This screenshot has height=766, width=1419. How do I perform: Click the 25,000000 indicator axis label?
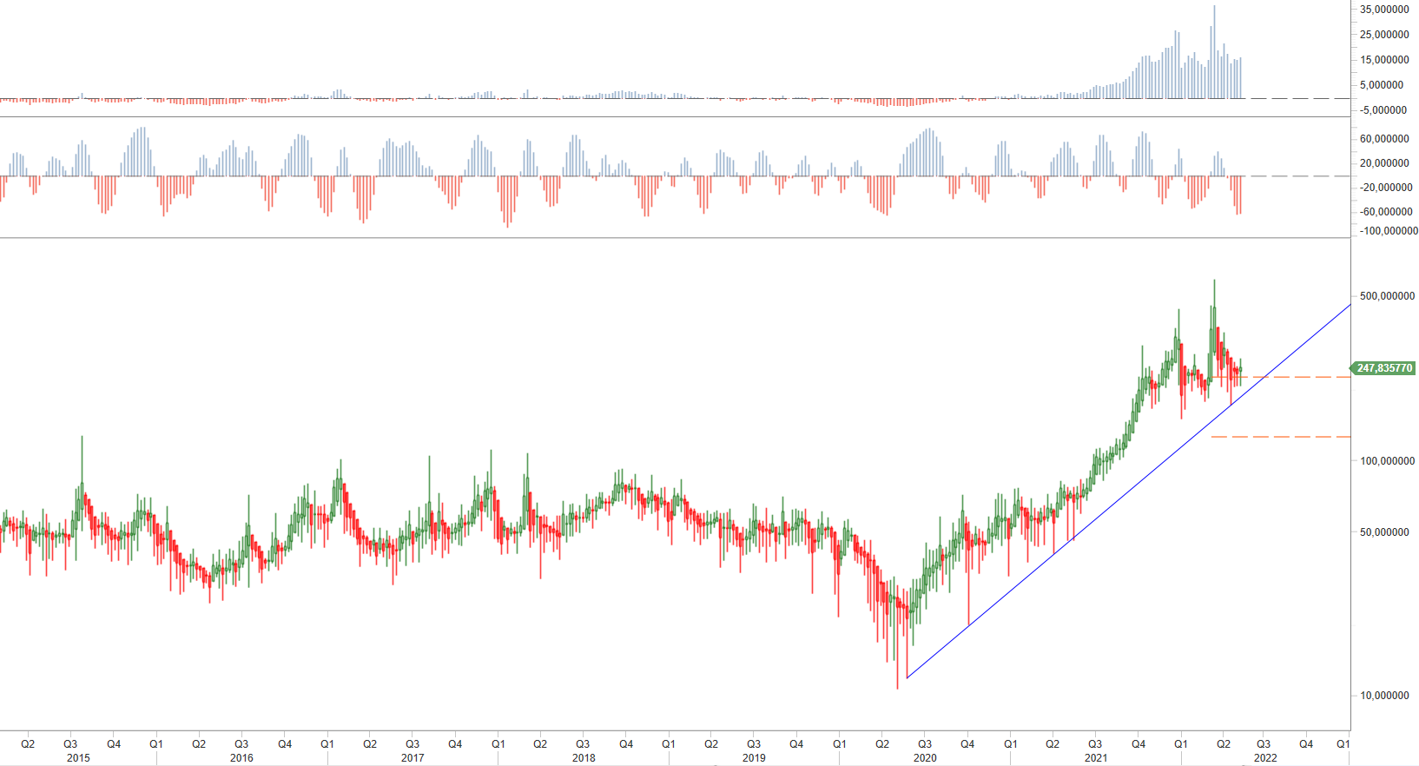(1384, 35)
